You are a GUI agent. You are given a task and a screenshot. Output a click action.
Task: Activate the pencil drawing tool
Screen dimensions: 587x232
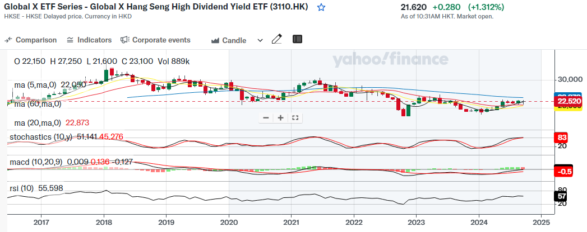(276, 39)
